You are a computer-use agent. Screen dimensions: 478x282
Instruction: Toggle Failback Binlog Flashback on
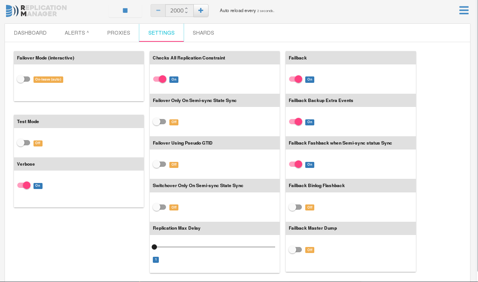295,207
